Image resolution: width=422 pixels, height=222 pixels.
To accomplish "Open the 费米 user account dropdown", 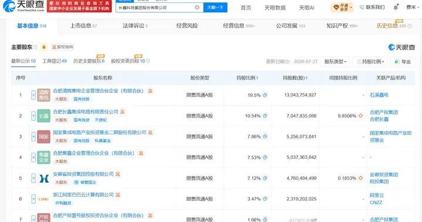I will pos(413,8).
